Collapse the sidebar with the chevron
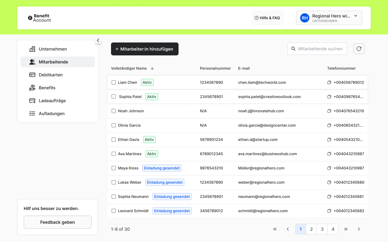The image size is (388, 242). pos(98,40)
